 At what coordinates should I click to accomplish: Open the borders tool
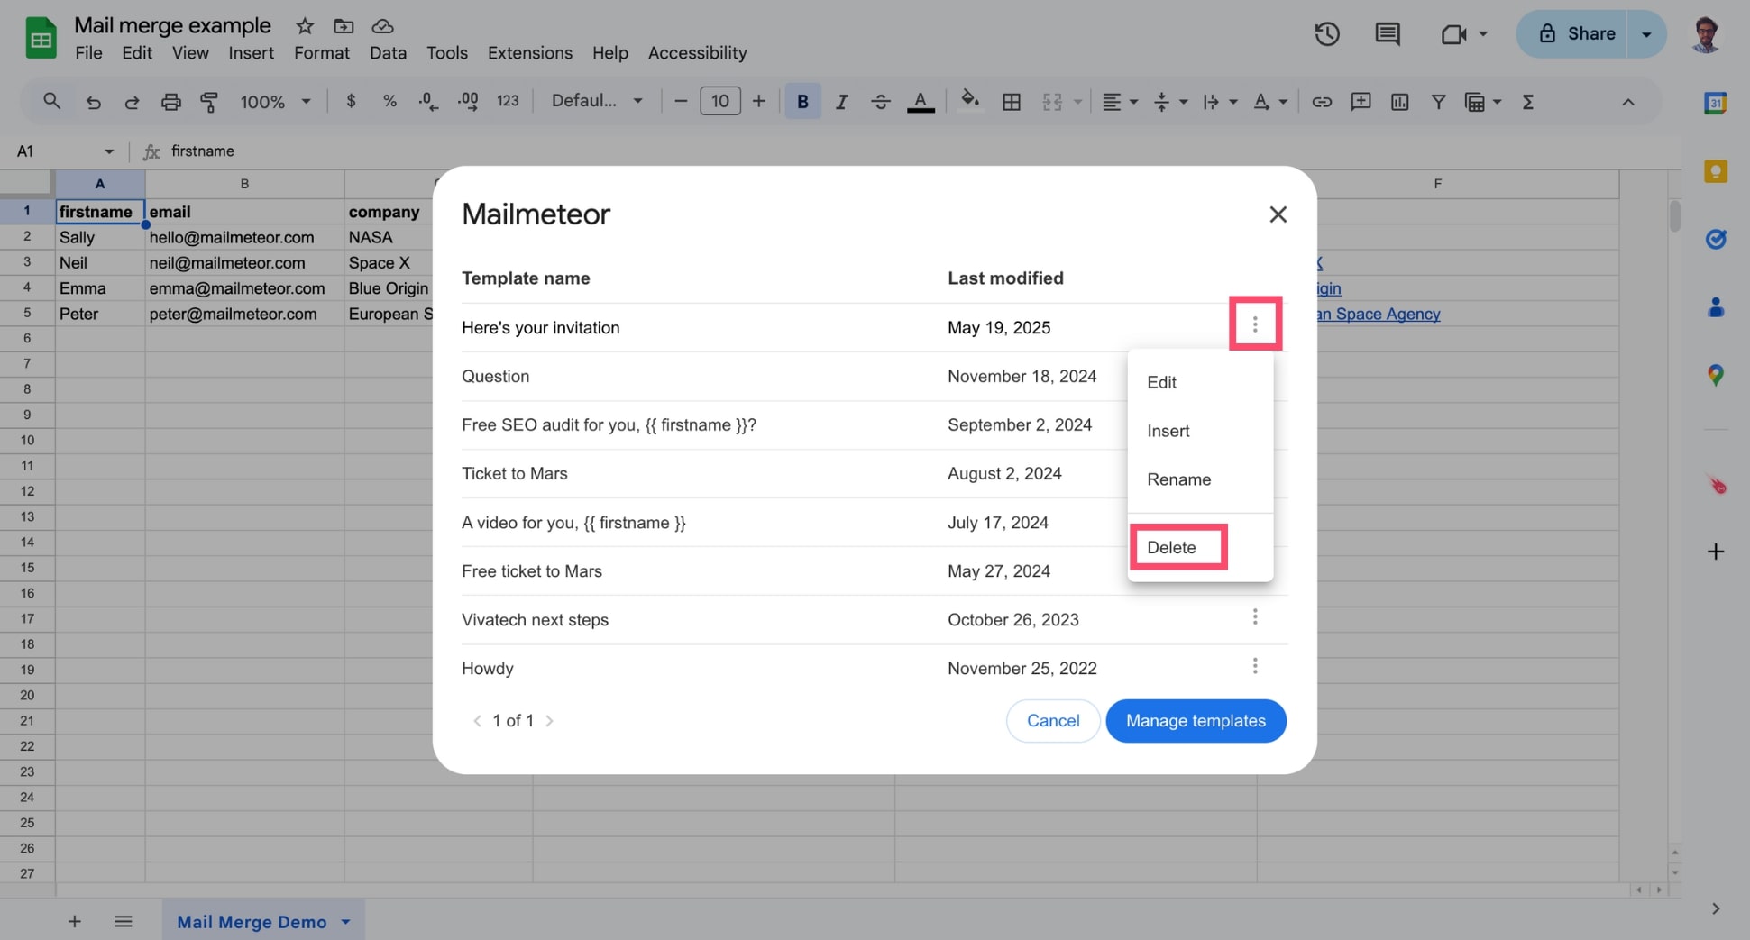(x=1012, y=102)
